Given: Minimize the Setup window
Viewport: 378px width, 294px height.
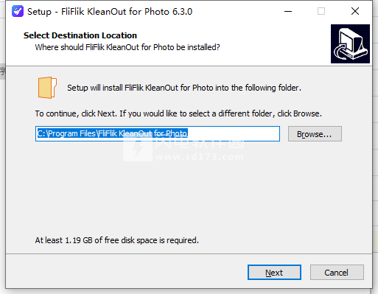Looking at the screenshot, I should click(x=288, y=11).
